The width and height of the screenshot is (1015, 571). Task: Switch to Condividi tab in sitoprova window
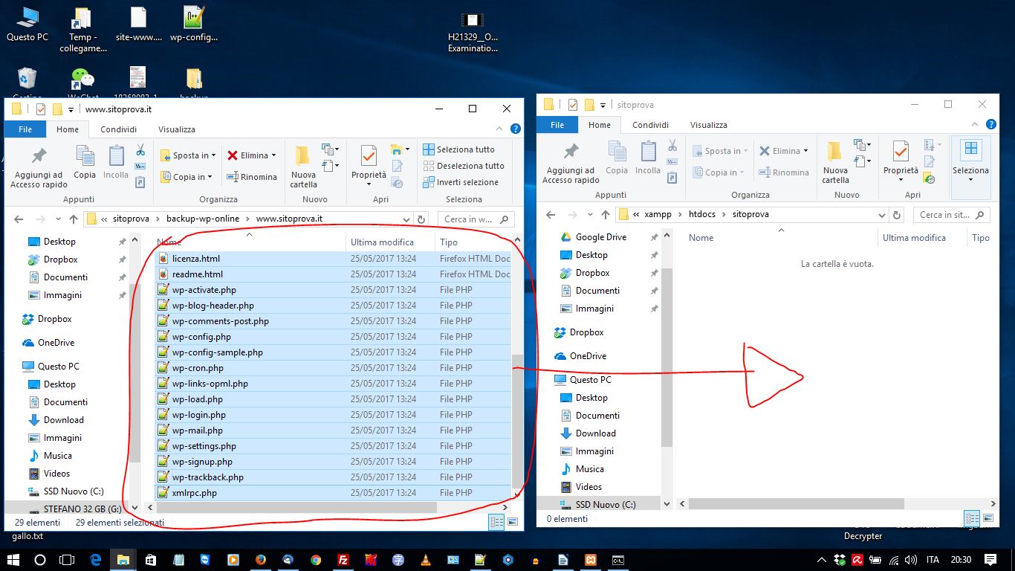pyautogui.click(x=651, y=125)
